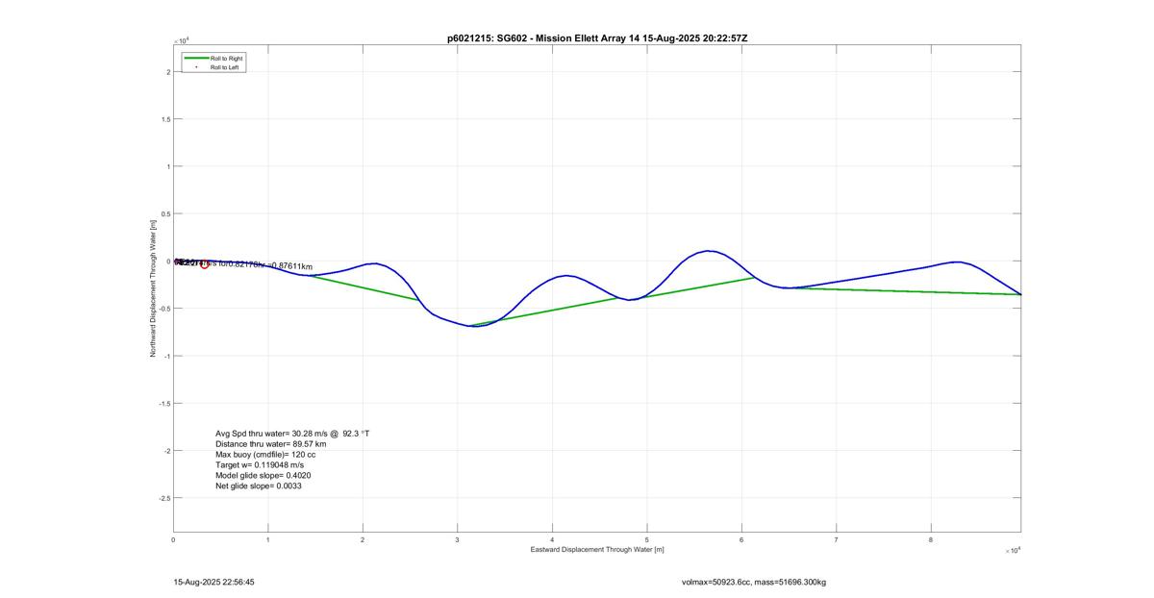Click y-axis tick label '-1.5'
The width and height of the screenshot is (1154, 598).
163,404
